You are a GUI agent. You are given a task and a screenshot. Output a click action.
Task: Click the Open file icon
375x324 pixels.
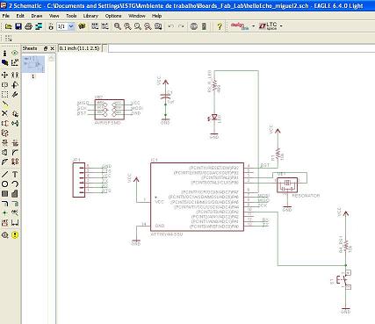(x=8, y=26)
